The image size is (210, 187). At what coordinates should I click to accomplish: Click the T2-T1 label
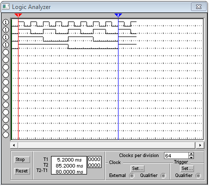pyautogui.click(x=42, y=170)
